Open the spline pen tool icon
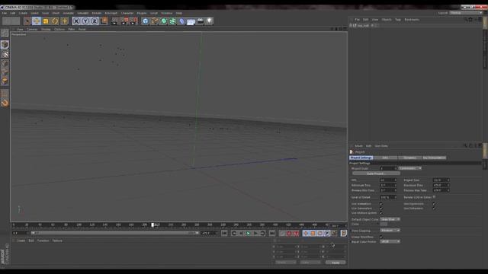Image resolution: width=488 pixels, height=274 pixels. [x=155, y=21]
